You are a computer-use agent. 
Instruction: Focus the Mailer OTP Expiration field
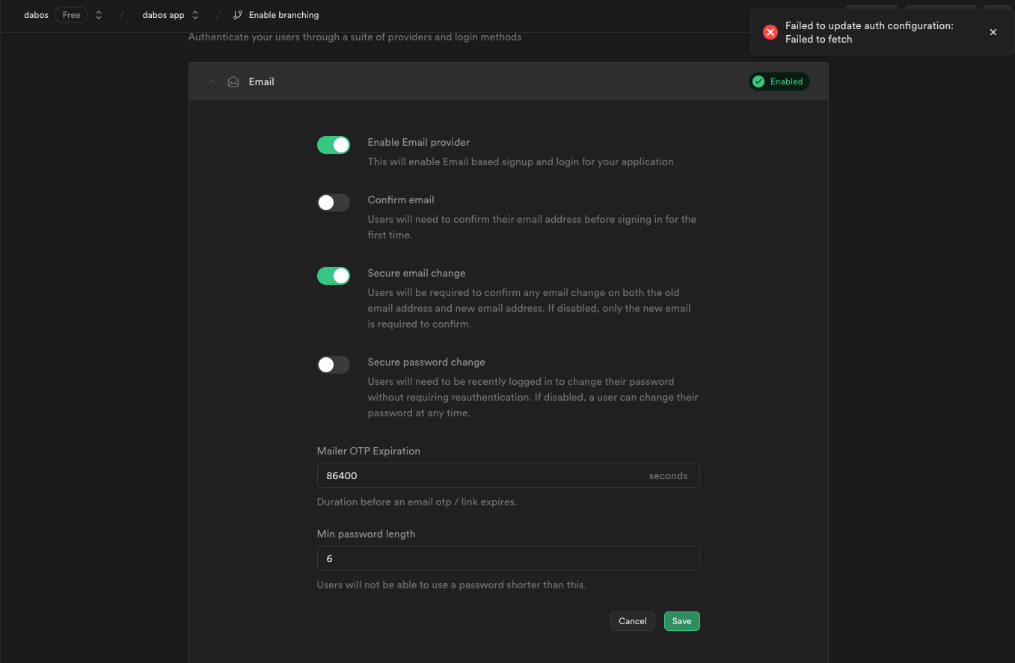(x=479, y=475)
